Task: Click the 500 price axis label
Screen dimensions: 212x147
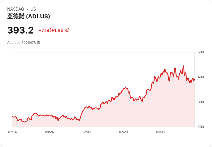Action: pyautogui.click(x=201, y=52)
